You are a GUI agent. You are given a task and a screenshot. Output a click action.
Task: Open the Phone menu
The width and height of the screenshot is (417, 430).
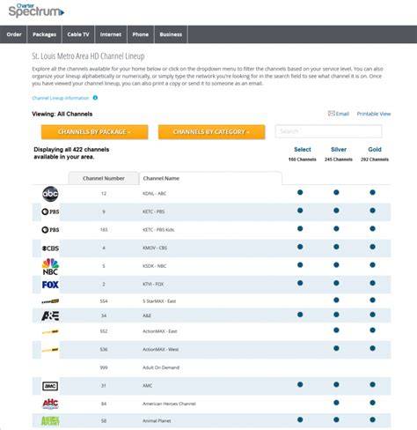(x=141, y=34)
